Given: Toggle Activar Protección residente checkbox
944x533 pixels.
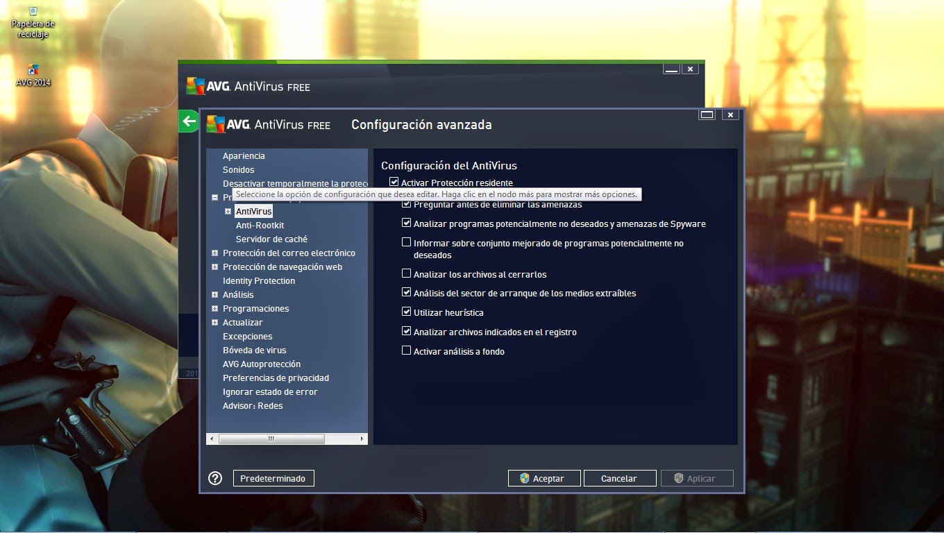Looking at the screenshot, I should tap(394, 183).
